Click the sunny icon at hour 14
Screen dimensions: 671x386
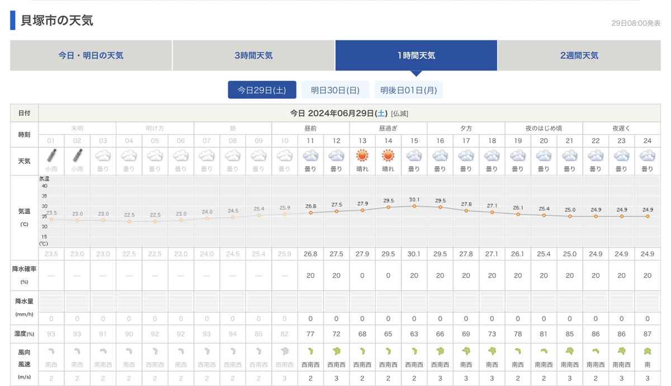pos(388,156)
